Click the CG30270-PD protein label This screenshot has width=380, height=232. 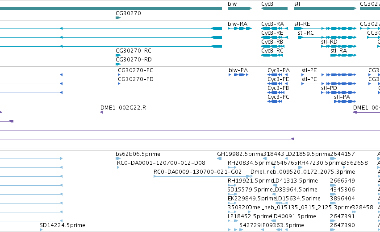(136, 79)
